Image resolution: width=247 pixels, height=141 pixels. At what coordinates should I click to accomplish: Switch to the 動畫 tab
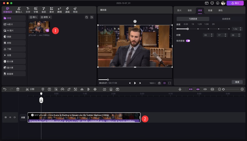tap(210, 10)
